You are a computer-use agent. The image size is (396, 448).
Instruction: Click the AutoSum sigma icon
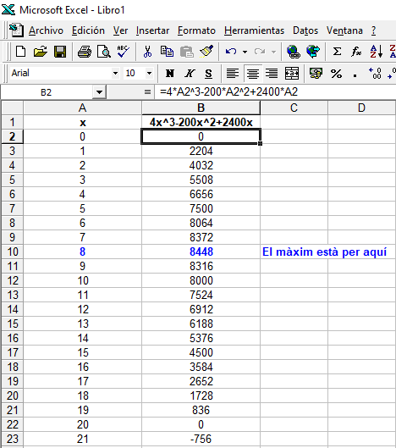point(337,52)
